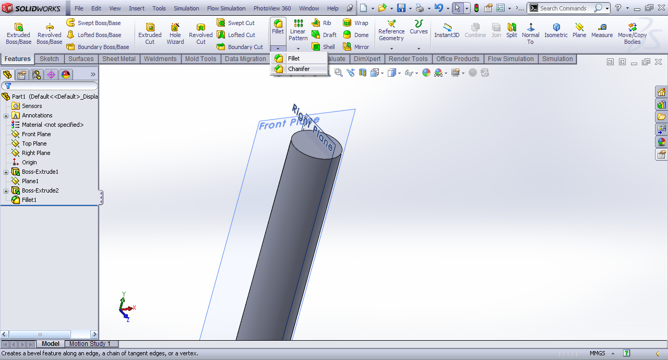The height and width of the screenshot is (360, 668).
Task: Open the Measure tool
Action: point(602,30)
